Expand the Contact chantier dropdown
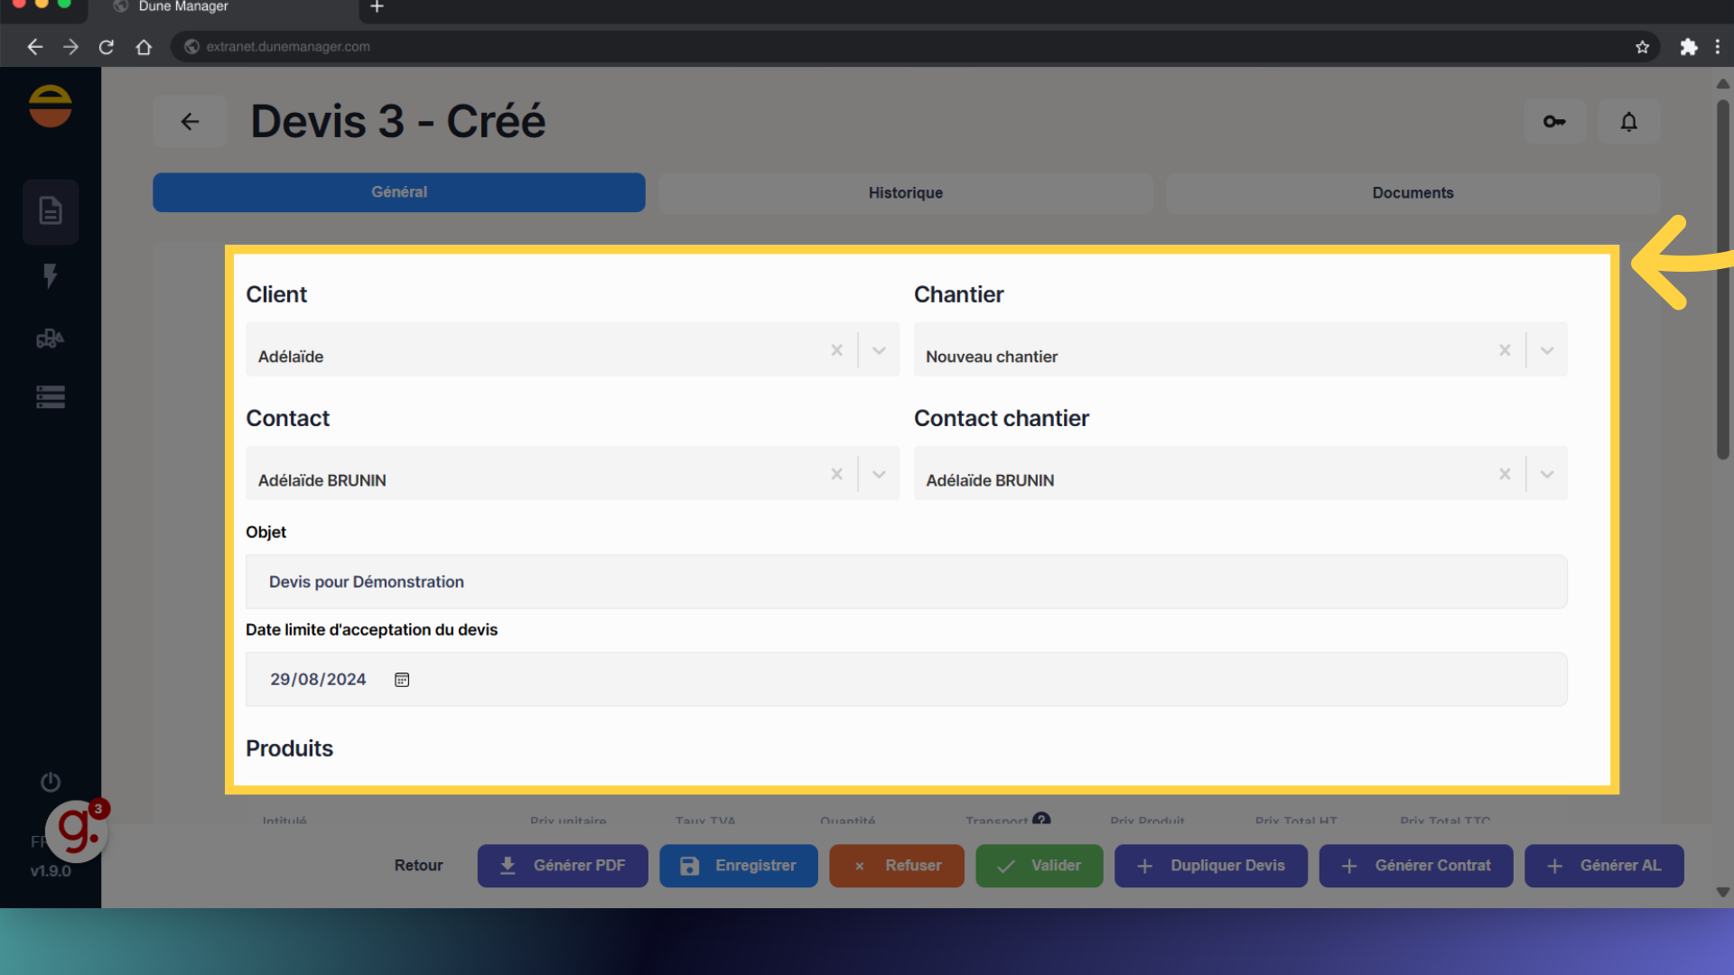 1547,474
